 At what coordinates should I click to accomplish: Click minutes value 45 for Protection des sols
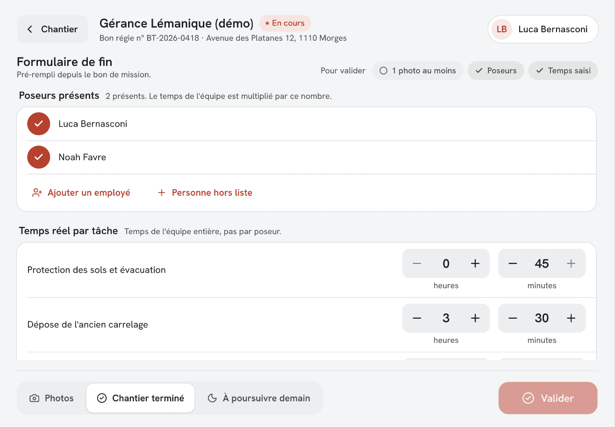542,263
